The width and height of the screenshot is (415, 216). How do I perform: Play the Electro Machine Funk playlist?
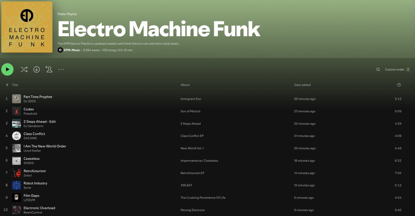8,69
